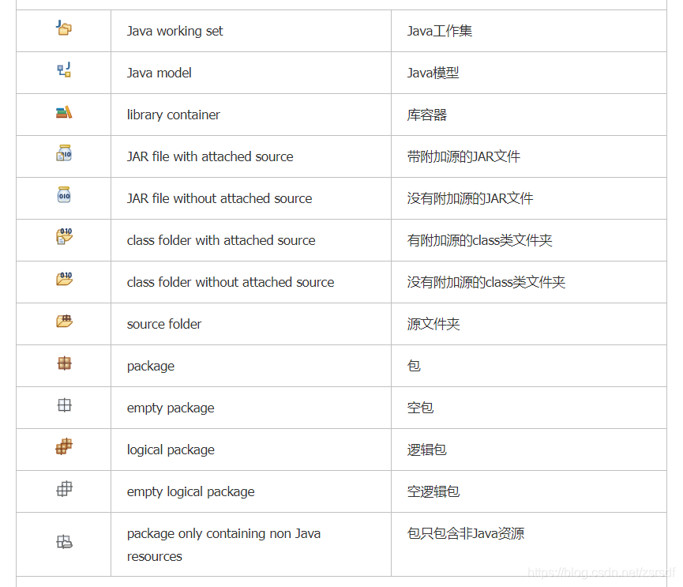
Task: Select 'JAR file without attached source' text
Action: [220, 198]
